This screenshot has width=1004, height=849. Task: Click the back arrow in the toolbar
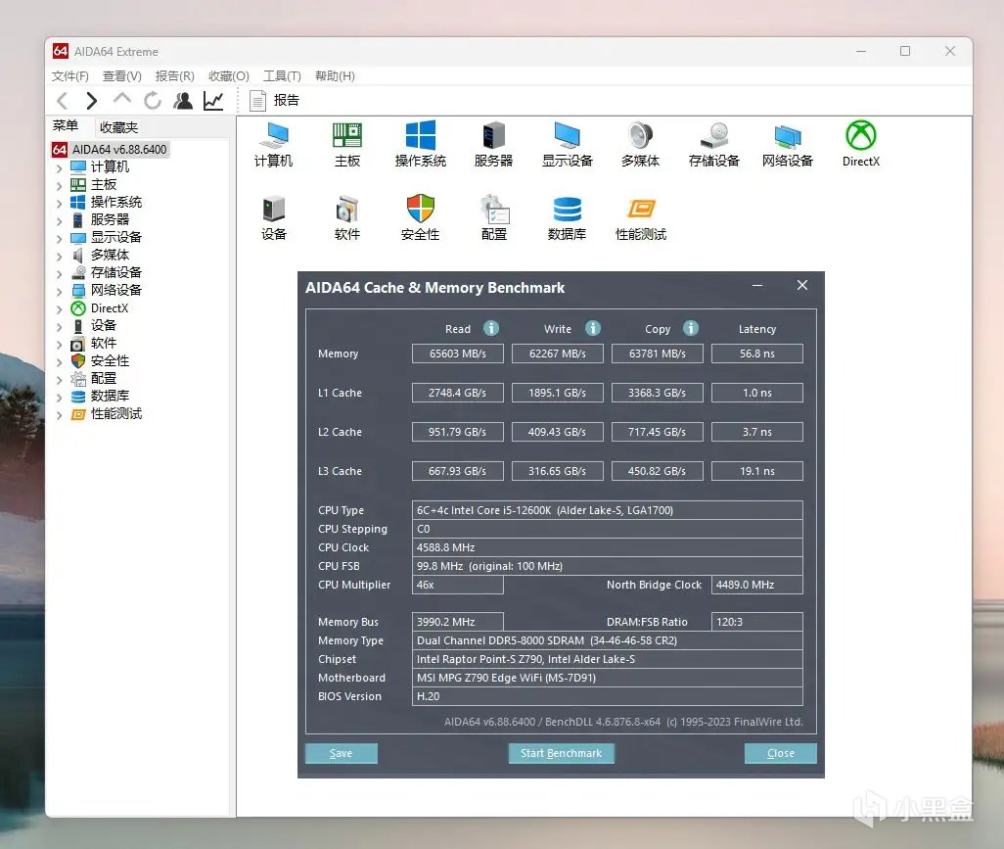point(62,101)
